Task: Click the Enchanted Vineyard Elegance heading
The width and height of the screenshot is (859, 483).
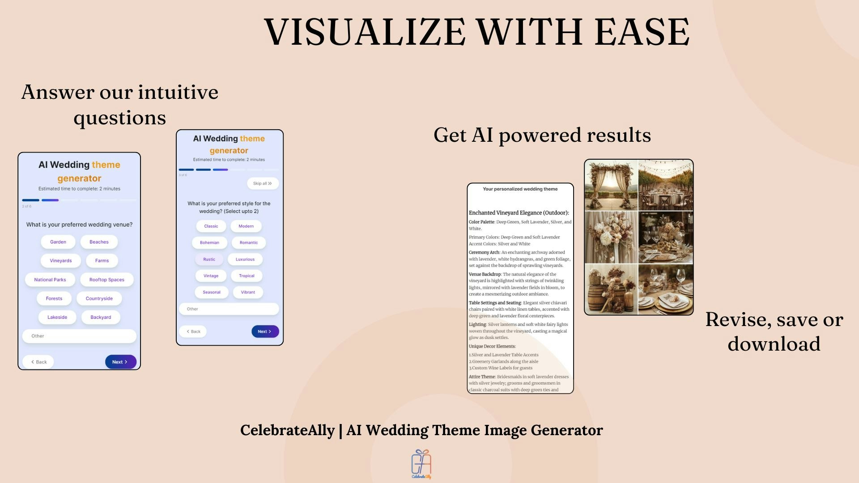Action: click(x=519, y=213)
